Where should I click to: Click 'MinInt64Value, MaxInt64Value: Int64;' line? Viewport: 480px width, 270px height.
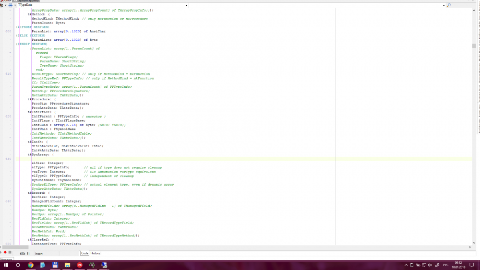pyautogui.click(x=68, y=146)
